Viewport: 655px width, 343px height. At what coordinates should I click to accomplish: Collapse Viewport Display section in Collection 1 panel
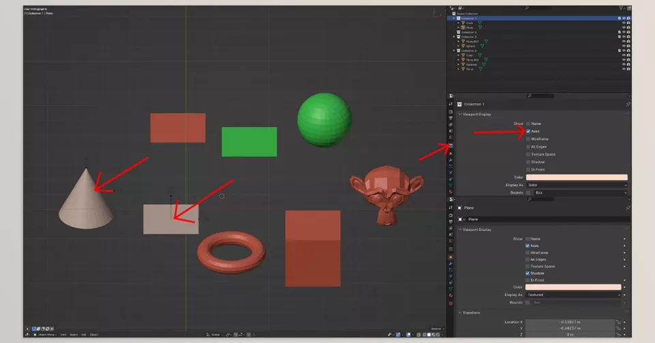pos(461,115)
